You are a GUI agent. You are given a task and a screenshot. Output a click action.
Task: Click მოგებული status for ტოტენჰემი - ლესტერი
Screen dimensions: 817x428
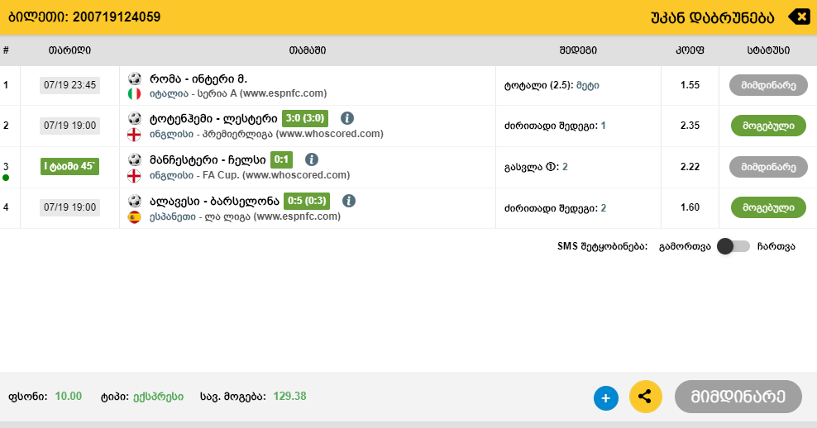click(768, 126)
